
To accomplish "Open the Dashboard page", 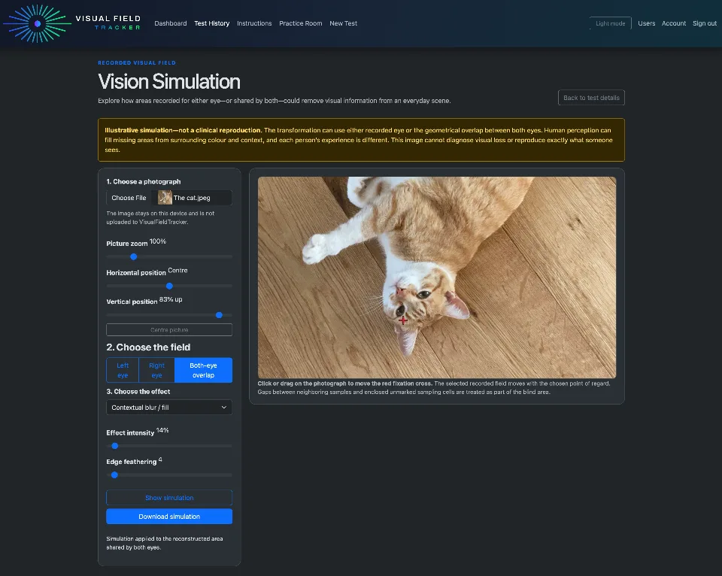I will pos(171,23).
